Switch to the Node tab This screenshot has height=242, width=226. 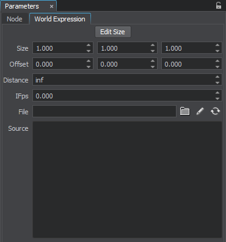(15, 19)
